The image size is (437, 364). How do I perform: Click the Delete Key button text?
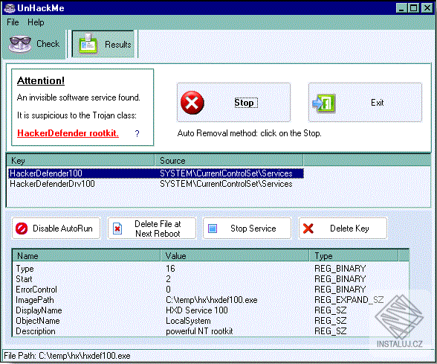[x=349, y=229]
